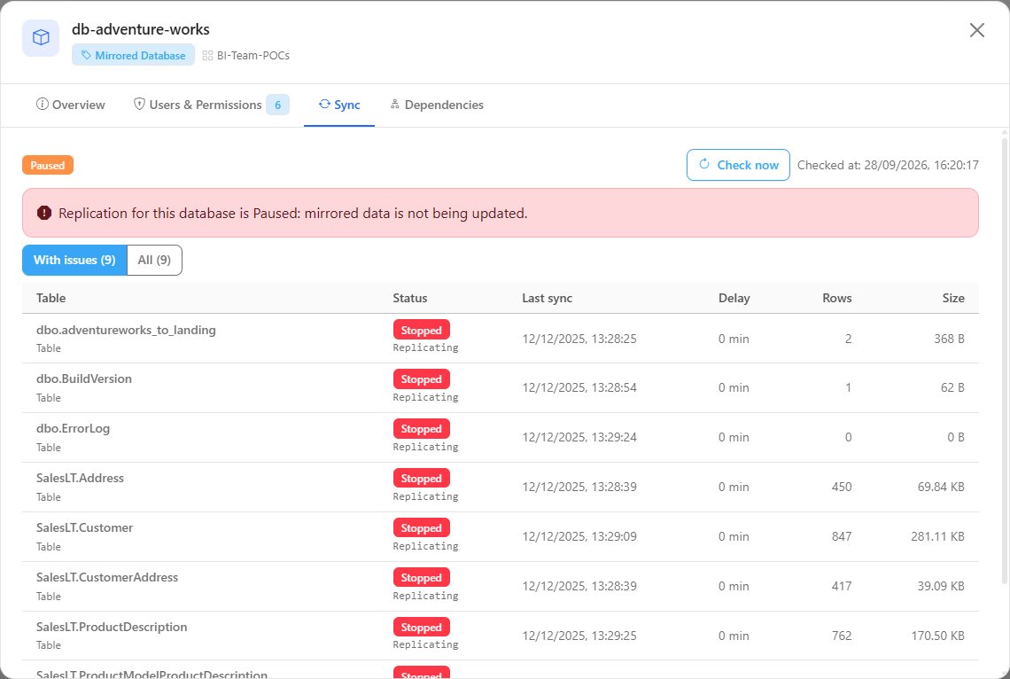The height and width of the screenshot is (679, 1010).
Task: Click the BI-Team-POCs workspace grid icon
Action: click(207, 56)
